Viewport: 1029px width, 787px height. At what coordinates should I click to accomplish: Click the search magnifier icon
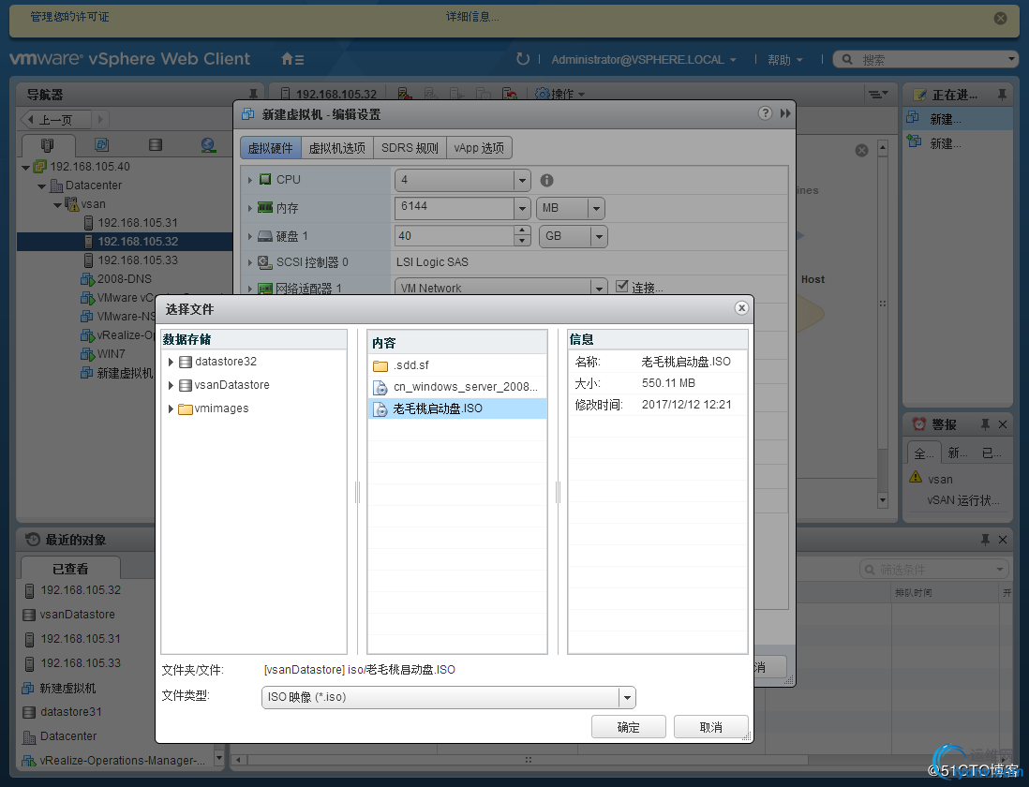[847, 60]
